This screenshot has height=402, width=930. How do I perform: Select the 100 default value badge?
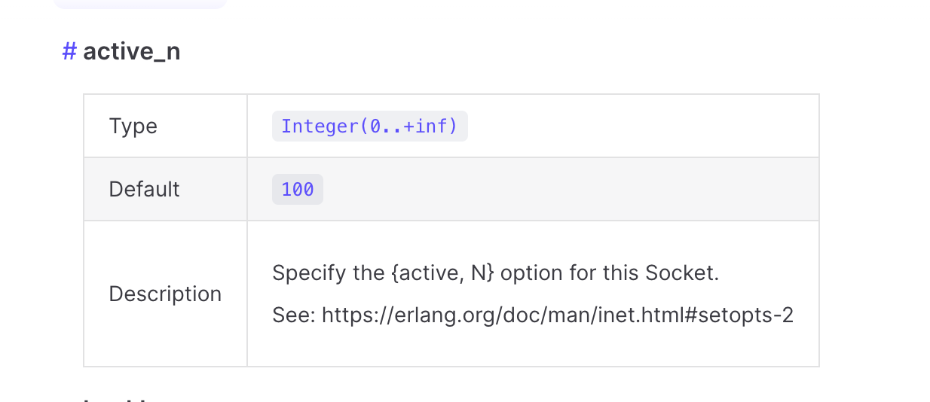pos(298,189)
